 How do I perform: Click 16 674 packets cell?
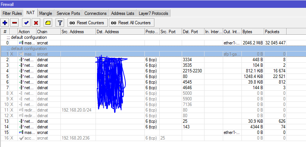275,71
